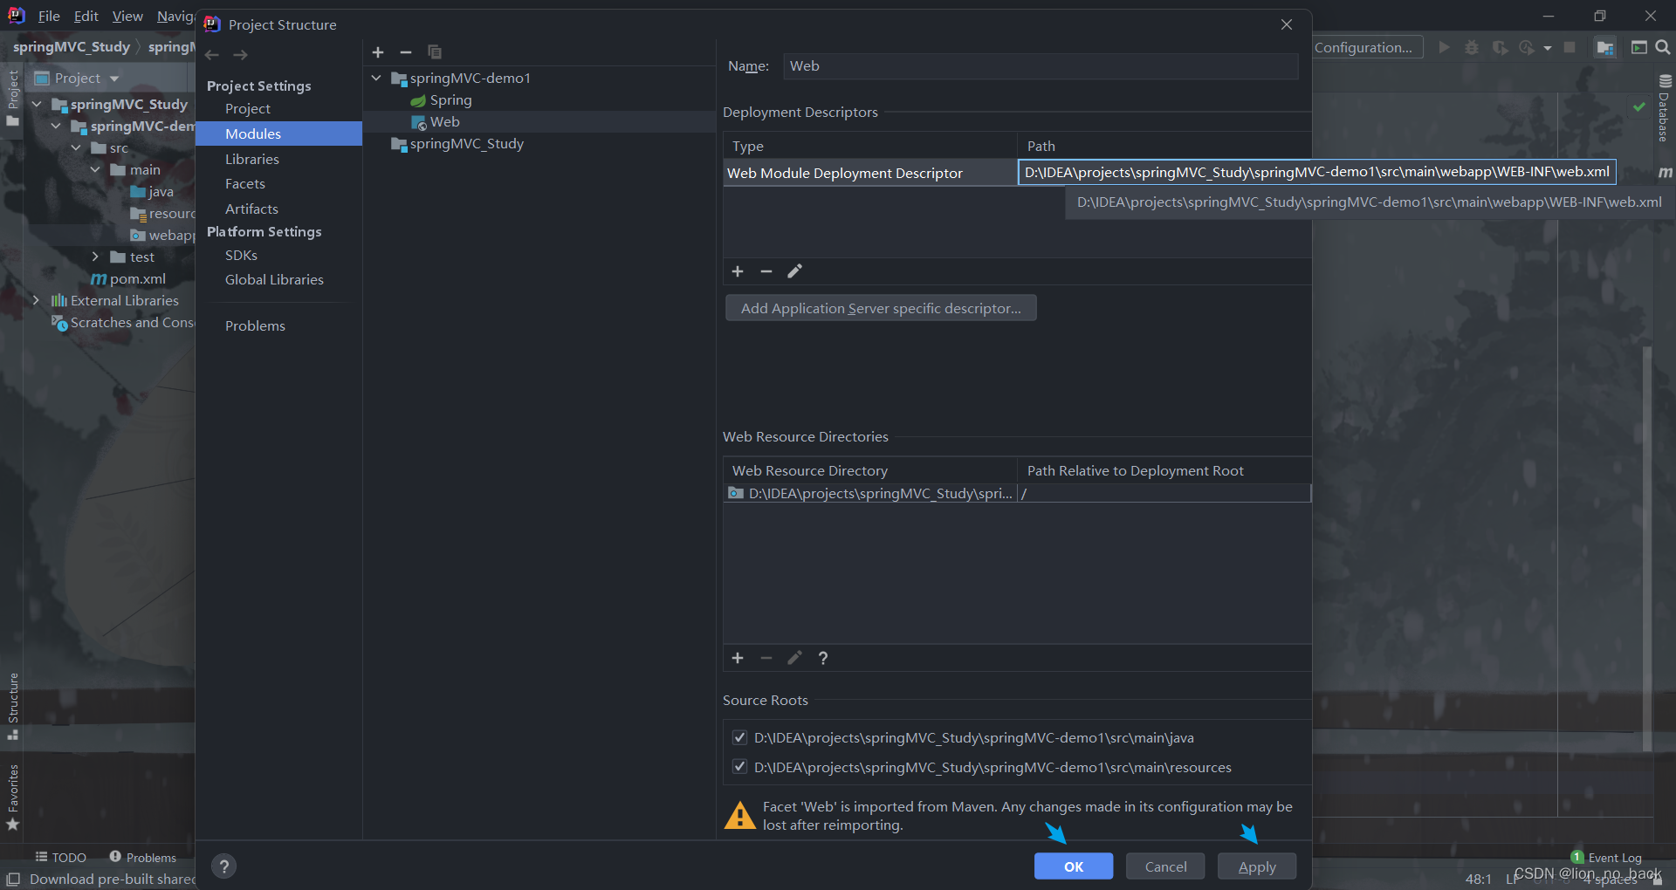Edit the web resource directory entry

coord(794,658)
